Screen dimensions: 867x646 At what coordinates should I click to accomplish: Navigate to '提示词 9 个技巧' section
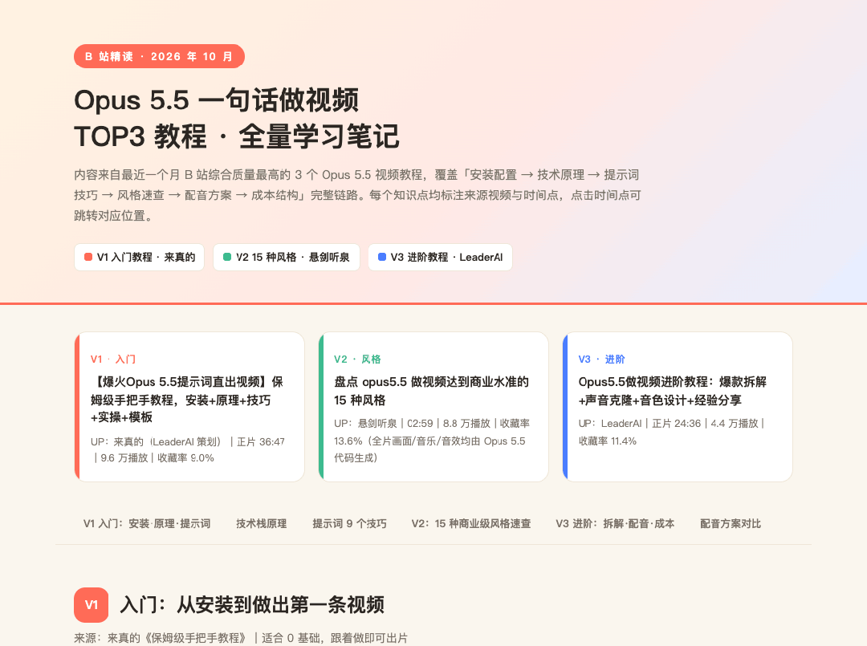(349, 524)
